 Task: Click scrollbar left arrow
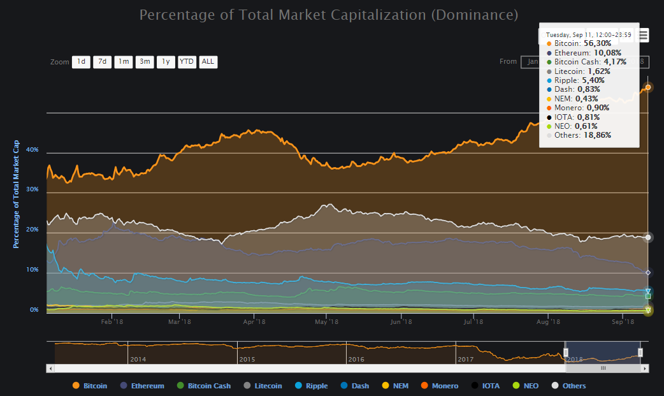point(50,369)
